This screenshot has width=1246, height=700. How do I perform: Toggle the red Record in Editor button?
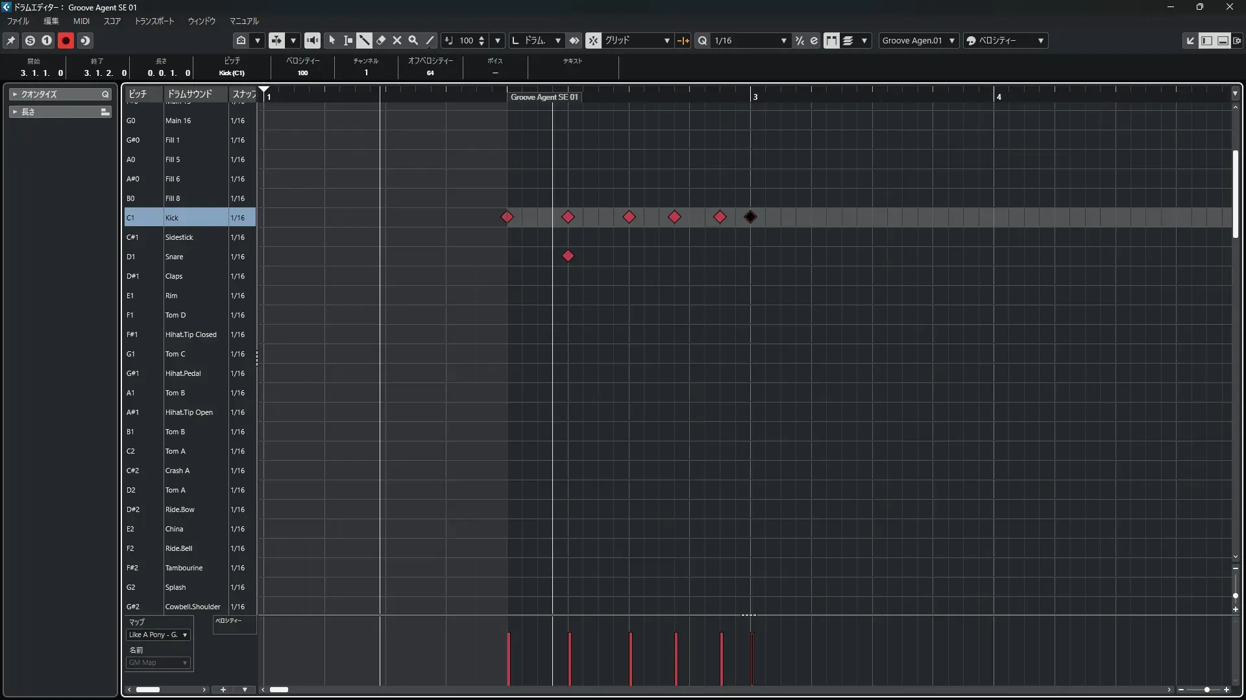pos(66,40)
